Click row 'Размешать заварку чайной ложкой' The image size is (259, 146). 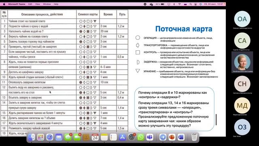64,128
